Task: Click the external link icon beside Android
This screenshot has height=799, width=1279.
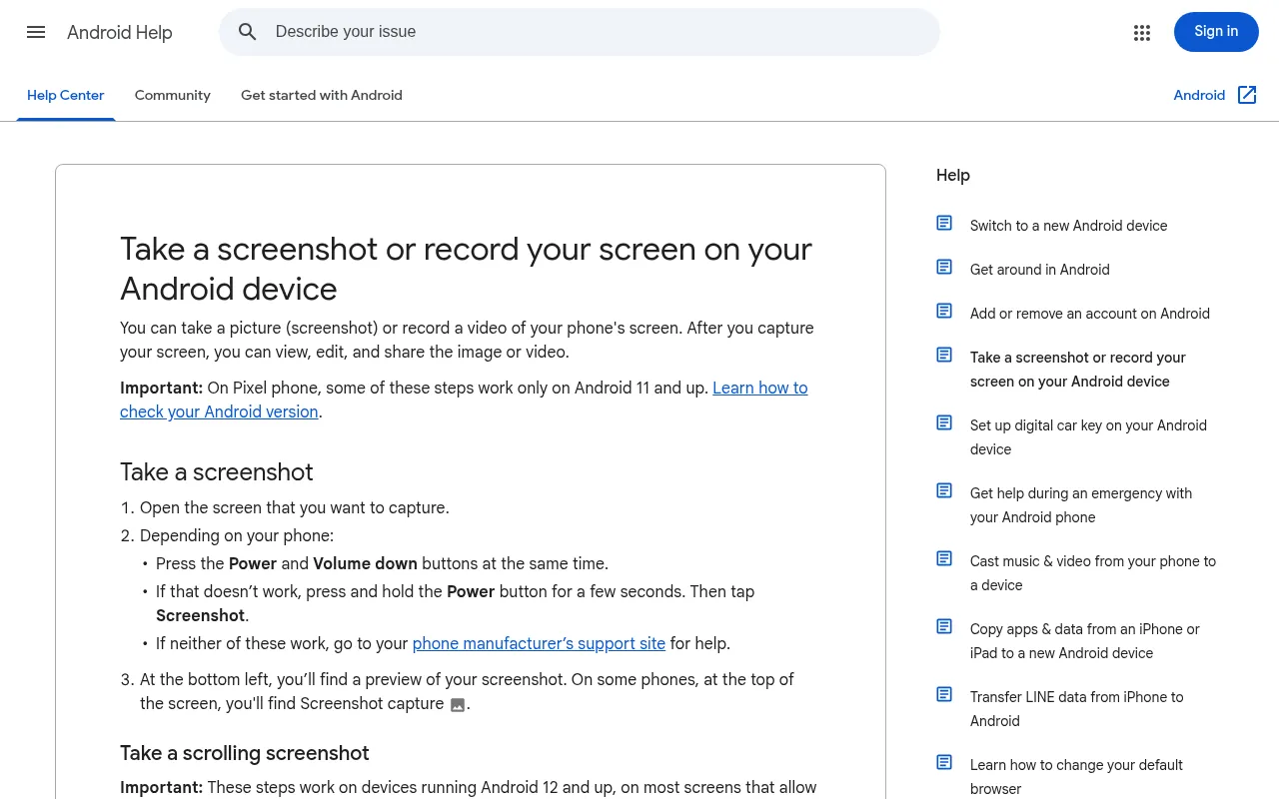Action: [1247, 95]
